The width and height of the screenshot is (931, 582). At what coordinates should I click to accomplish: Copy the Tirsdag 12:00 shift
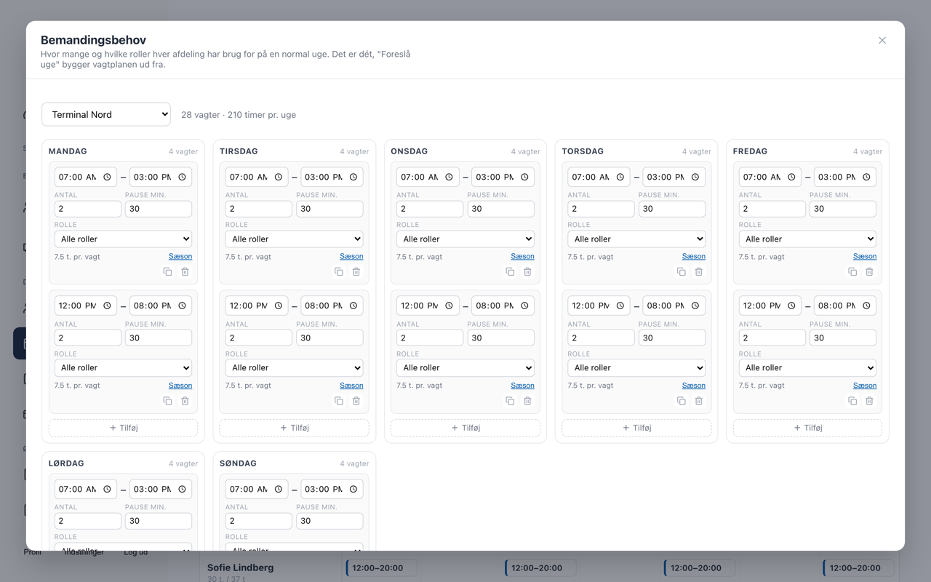click(339, 401)
